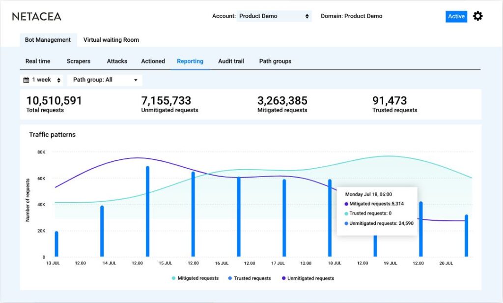503x303 pixels.
Task: Switch to the Path groups tab
Action: [275, 61]
